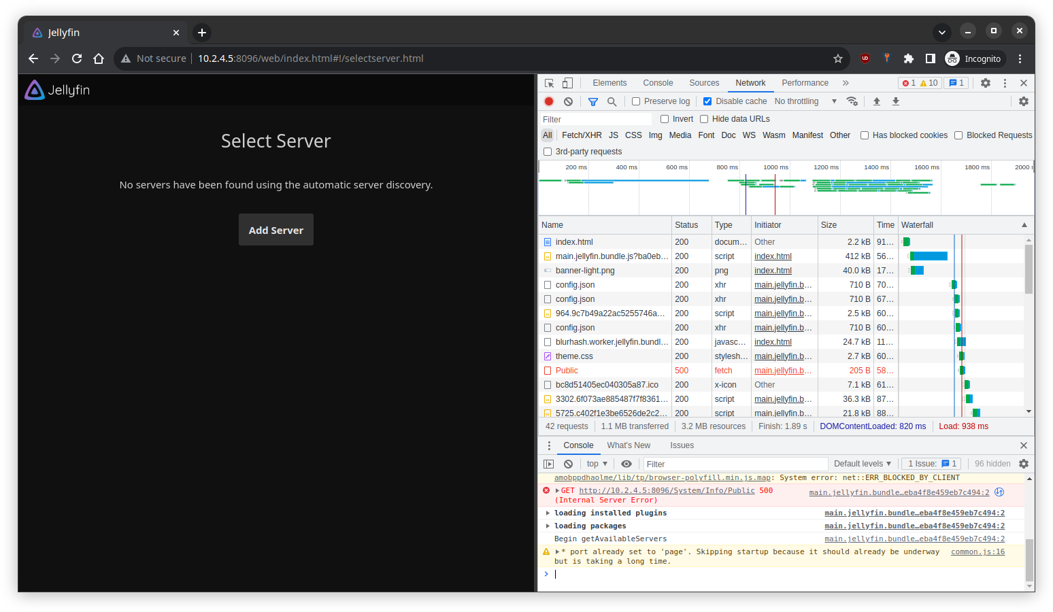
Task: Open the Default levels dropdown
Action: 862,463
